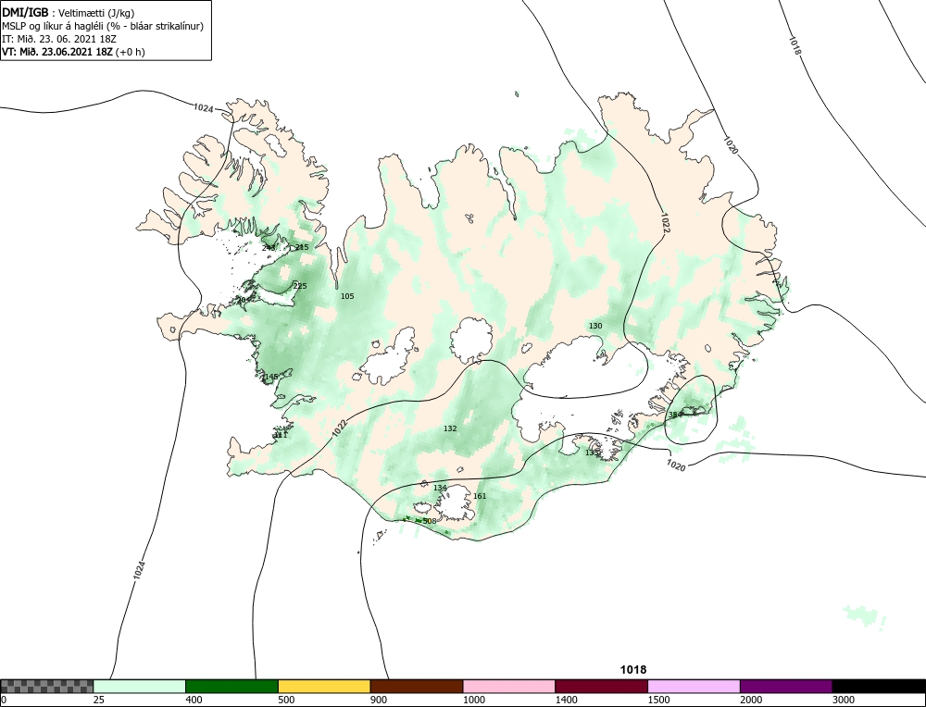
Task: Select the legend tick label 2000
Action: point(751,700)
